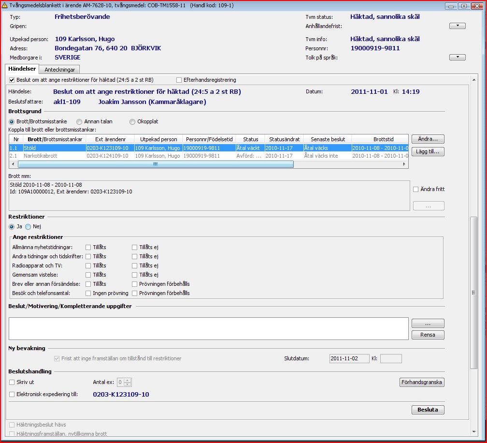Click the '...' button beside the Beslut/Motivering text area
Screen dimensions: 487x443
[428, 324]
